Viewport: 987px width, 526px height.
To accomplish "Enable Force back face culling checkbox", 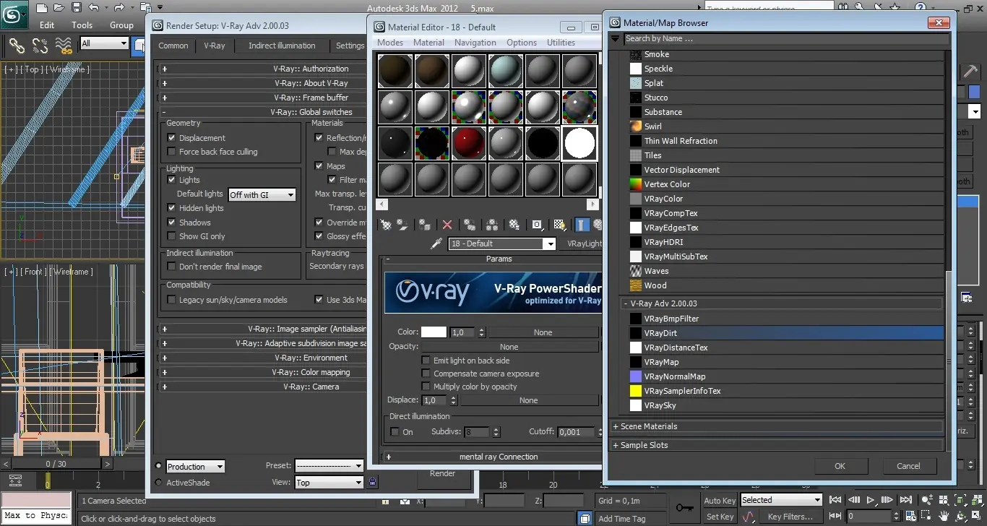I will pos(171,152).
